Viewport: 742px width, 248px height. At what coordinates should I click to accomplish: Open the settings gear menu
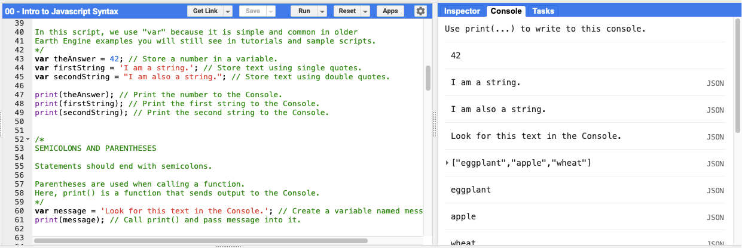click(x=420, y=11)
